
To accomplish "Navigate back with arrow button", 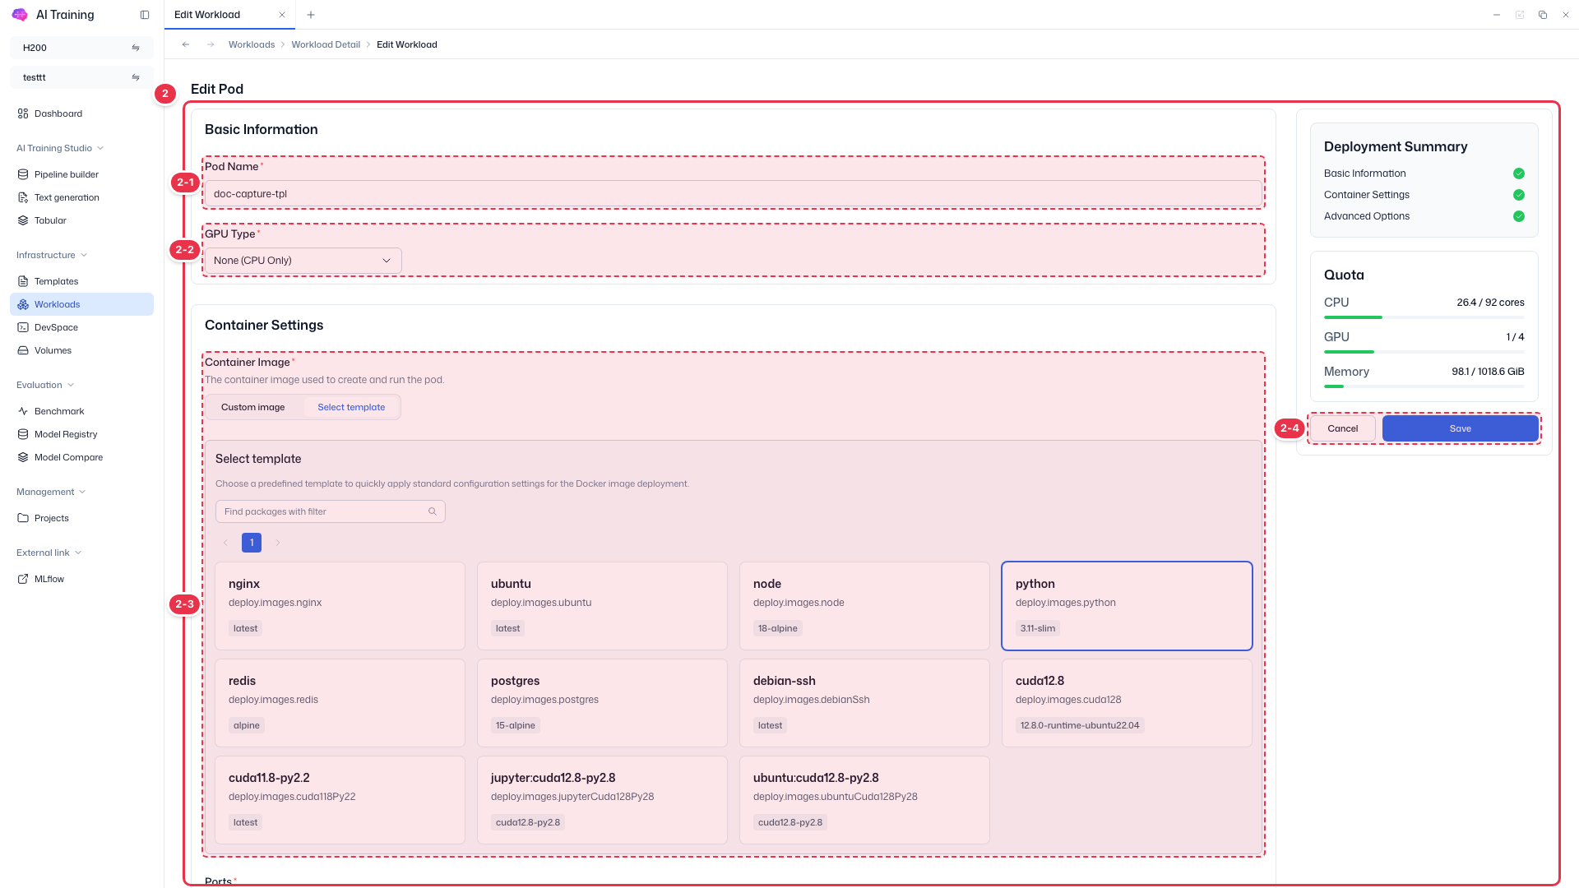I will tap(186, 44).
